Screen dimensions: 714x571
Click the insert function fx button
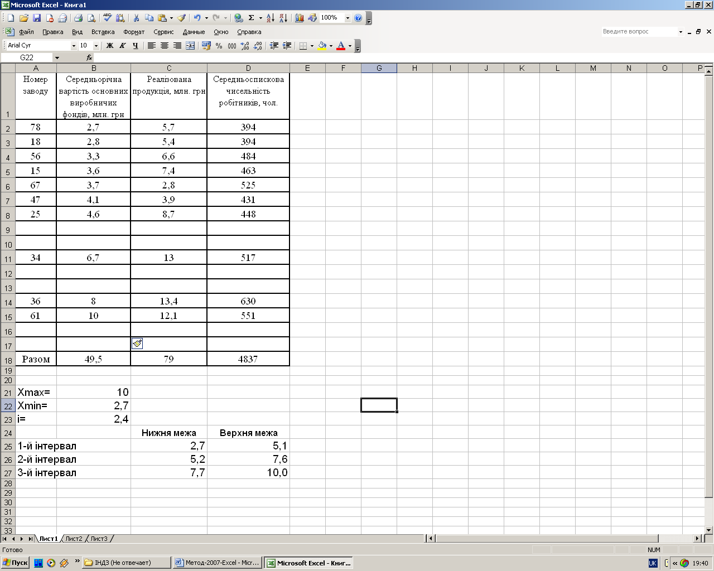(89, 57)
